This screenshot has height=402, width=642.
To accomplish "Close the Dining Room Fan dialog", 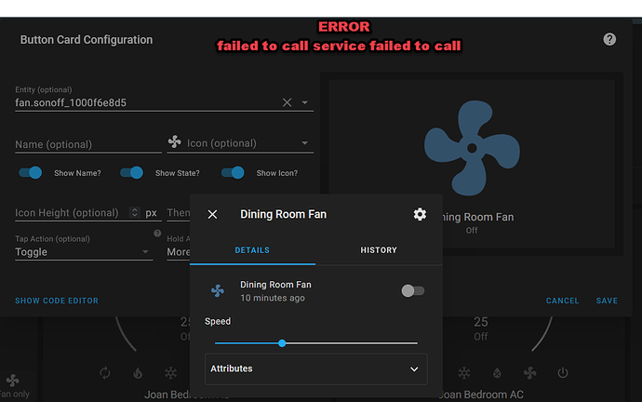I will click(x=212, y=214).
